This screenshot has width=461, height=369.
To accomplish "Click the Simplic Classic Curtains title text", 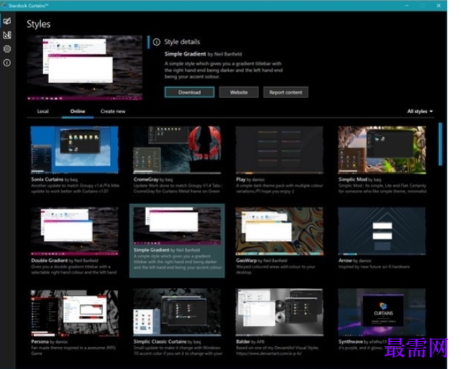I will pyautogui.click(x=160, y=342).
